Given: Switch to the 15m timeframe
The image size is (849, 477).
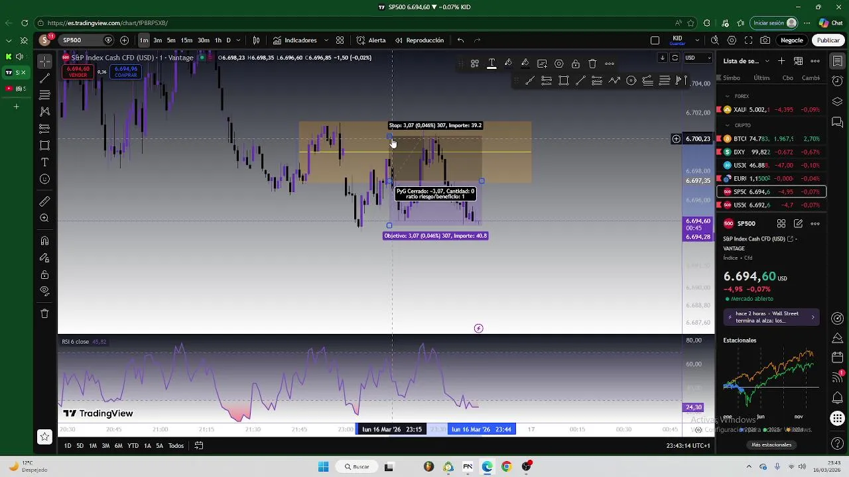Looking at the screenshot, I should pyautogui.click(x=186, y=40).
